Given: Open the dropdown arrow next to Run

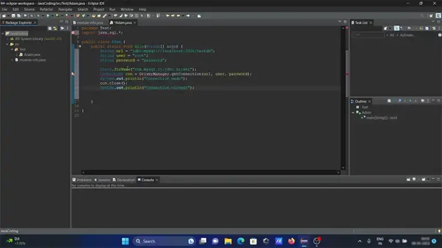Looking at the screenshot, I should 52,15.
